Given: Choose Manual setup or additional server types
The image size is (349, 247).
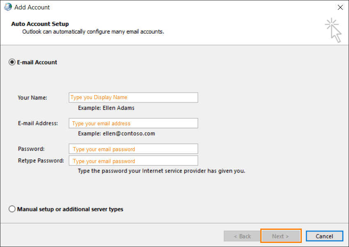Looking at the screenshot, I should pos(12,209).
